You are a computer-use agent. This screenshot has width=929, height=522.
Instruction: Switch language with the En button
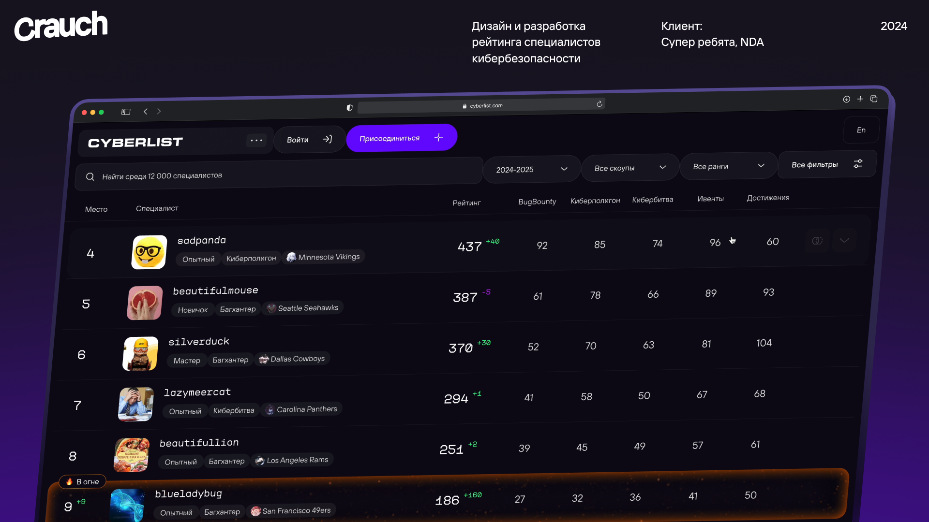coord(861,130)
